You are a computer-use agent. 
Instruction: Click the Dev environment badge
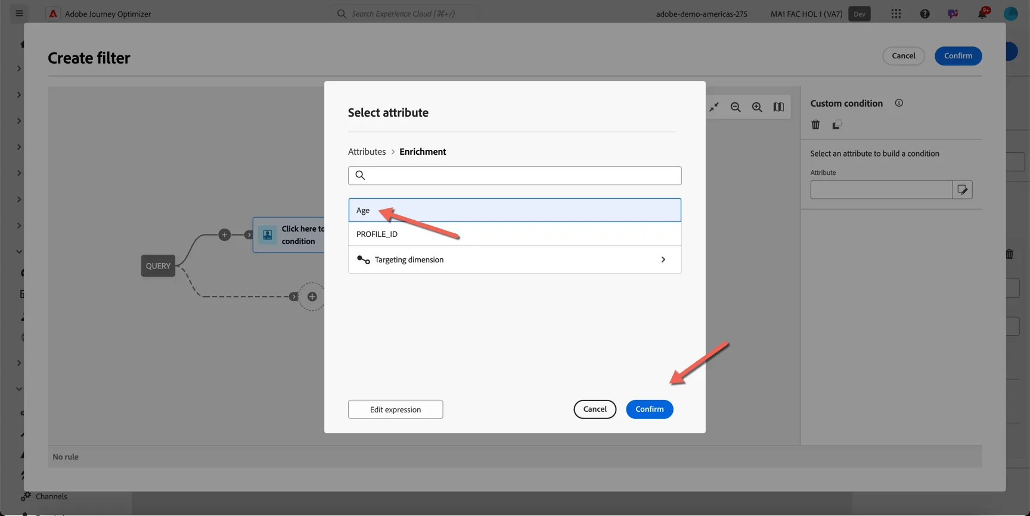pos(859,14)
